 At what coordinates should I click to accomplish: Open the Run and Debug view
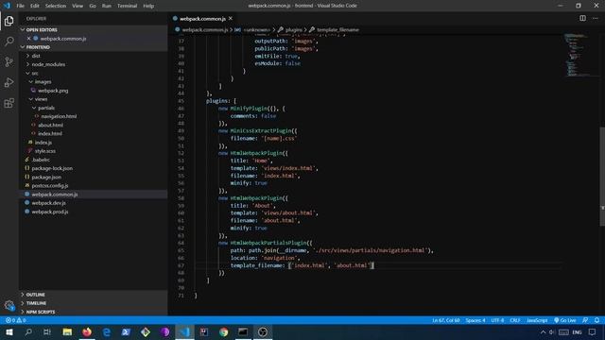(9, 82)
